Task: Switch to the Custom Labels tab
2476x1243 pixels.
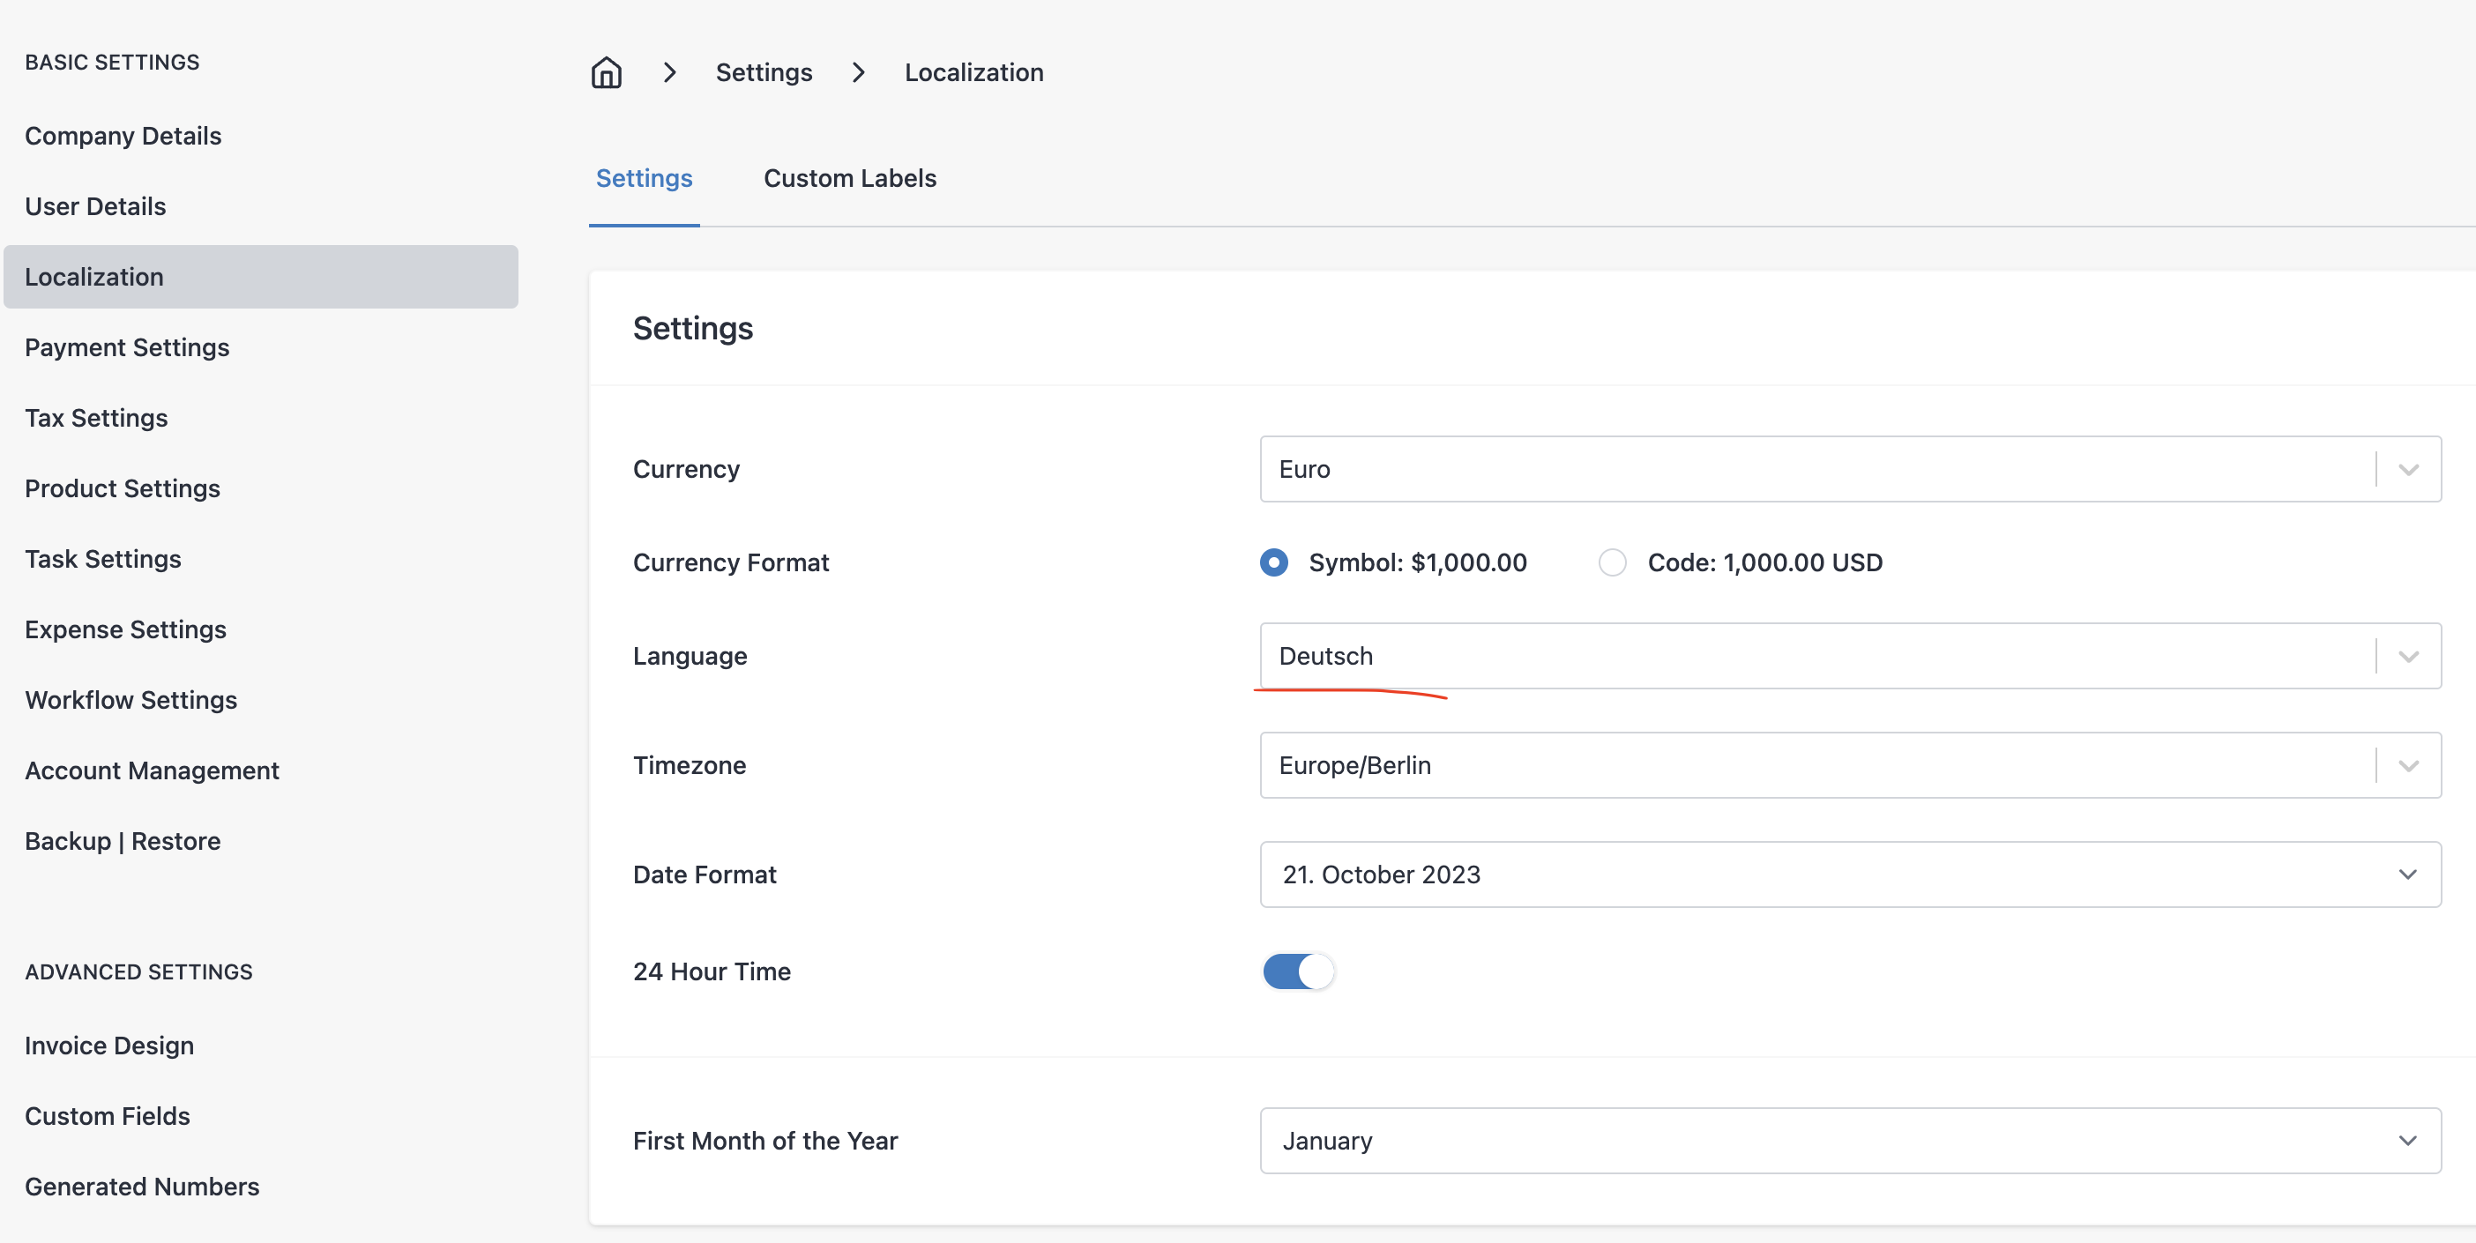Action: [x=850, y=179]
